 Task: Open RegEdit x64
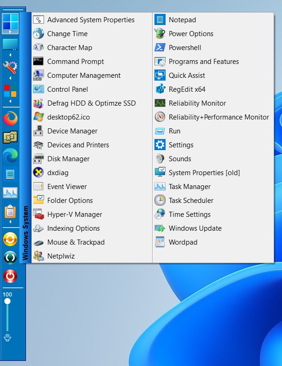point(187,89)
